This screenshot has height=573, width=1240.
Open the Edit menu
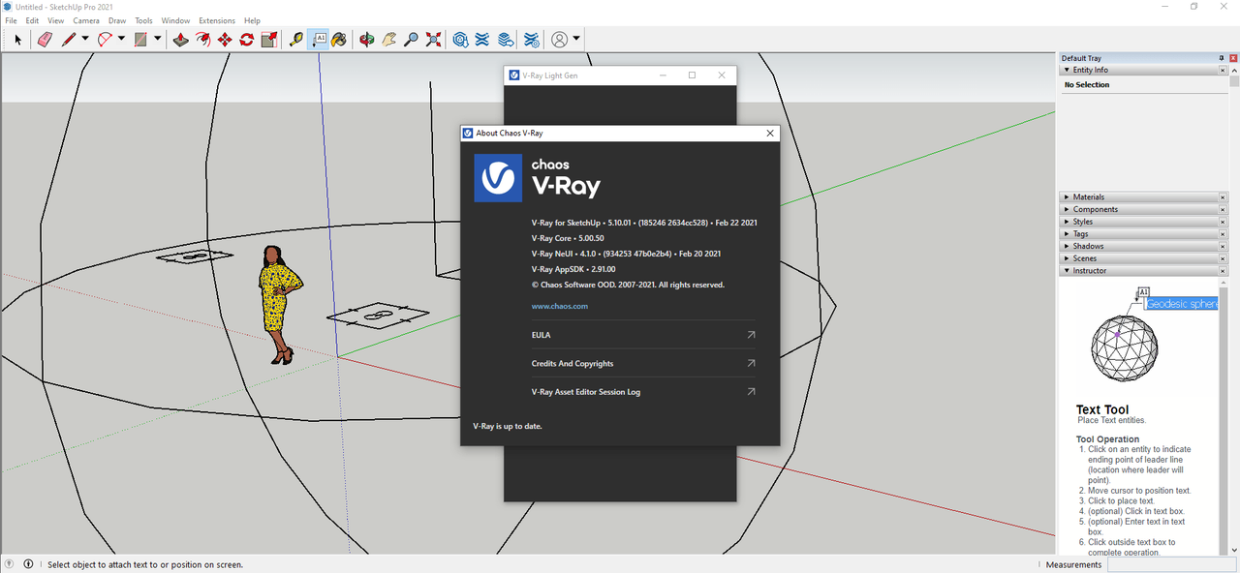(x=32, y=20)
